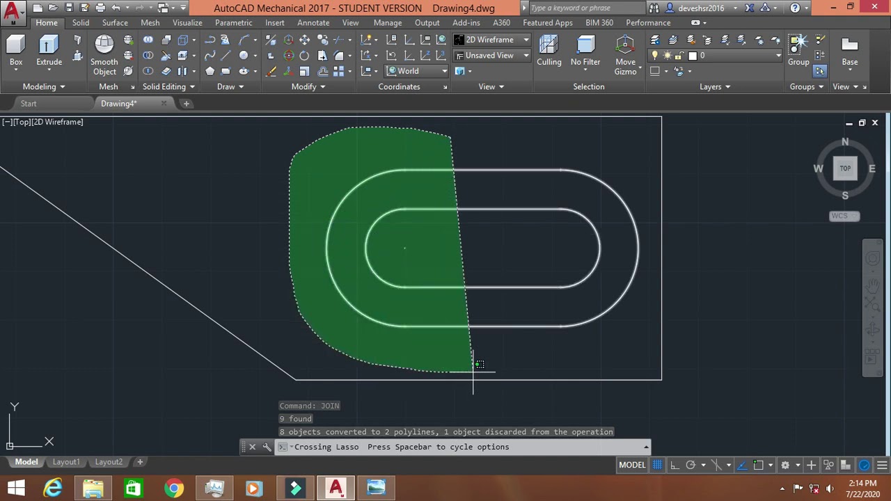
Task: Toggle Ortho mode in status bar
Action: [674, 465]
